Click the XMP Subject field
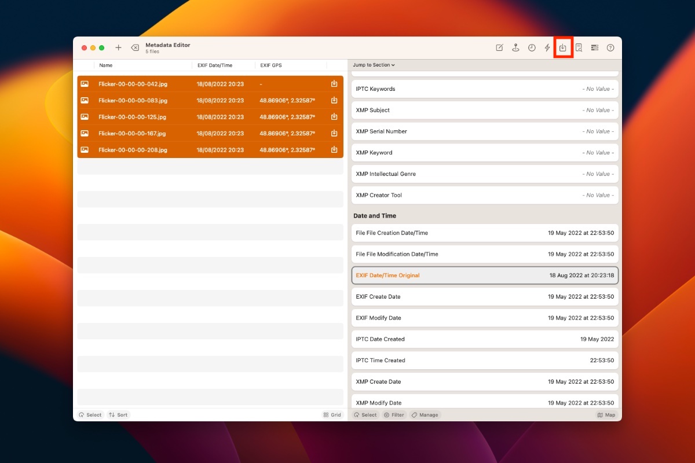695x463 pixels. tap(485, 110)
